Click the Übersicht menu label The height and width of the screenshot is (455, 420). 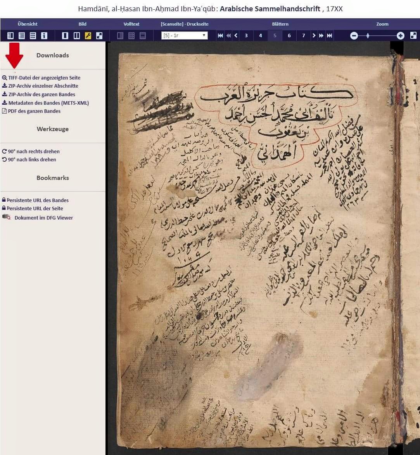pyautogui.click(x=28, y=24)
